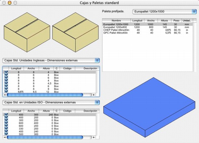The image size is (199, 143).
Task: Click the blue pallet 3D preview
Action: pos(149,107)
